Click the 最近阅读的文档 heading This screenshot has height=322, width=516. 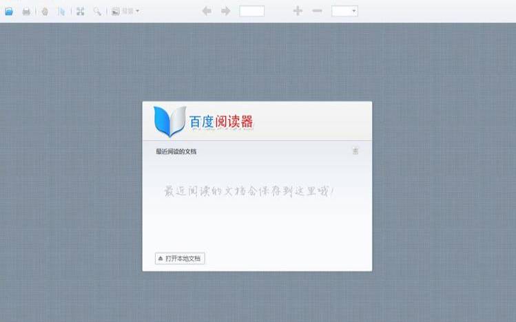click(176, 151)
